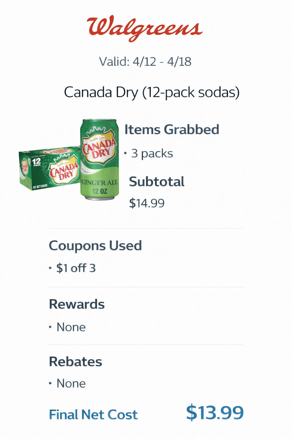This screenshot has height=439, width=292.
Task: Select the "3 packs" list item
Action: pyautogui.click(x=152, y=153)
